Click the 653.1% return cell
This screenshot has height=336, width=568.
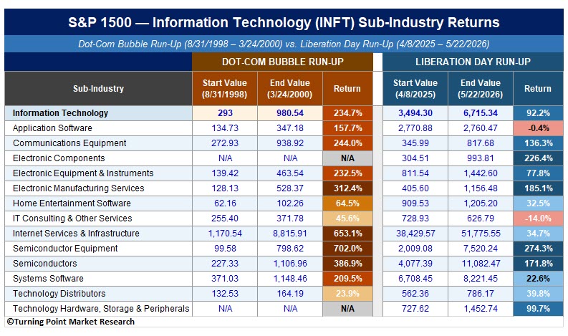348,234
